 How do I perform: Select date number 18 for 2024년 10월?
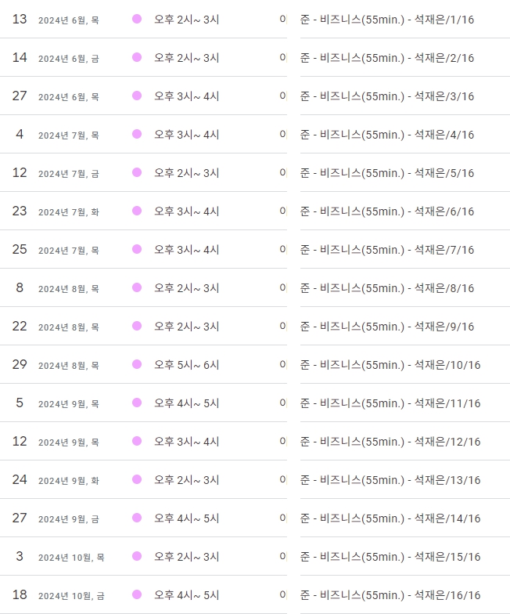pyautogui.click(x=20, y=594)
